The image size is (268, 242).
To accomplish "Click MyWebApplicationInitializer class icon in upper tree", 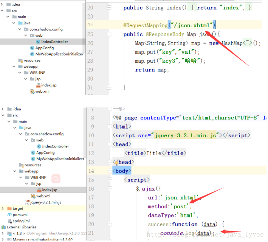I will (x=32, y=54).
